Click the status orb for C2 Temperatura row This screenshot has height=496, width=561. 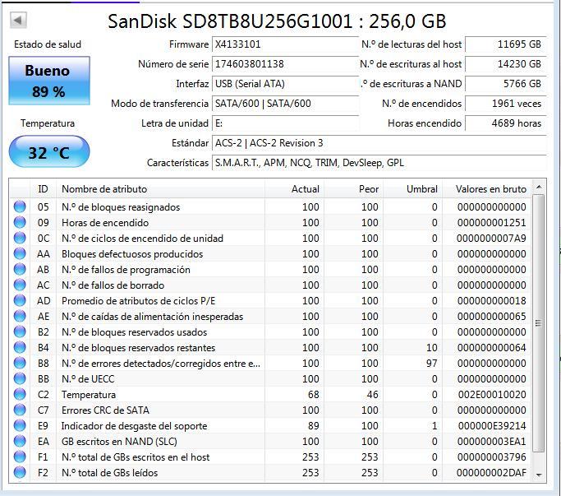(20, 395)
